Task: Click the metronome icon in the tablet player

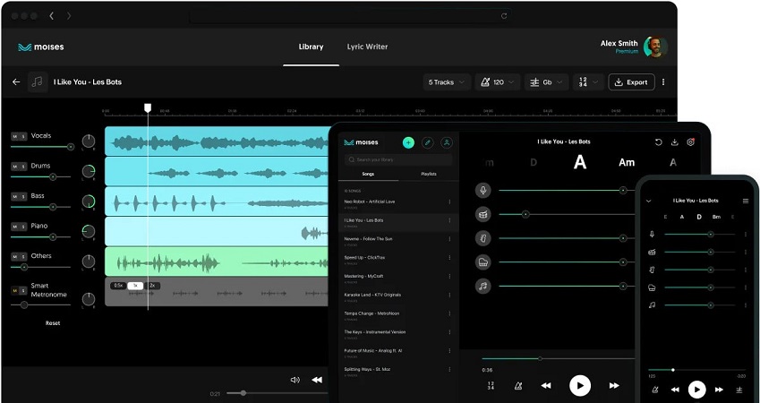Action: 518,386
